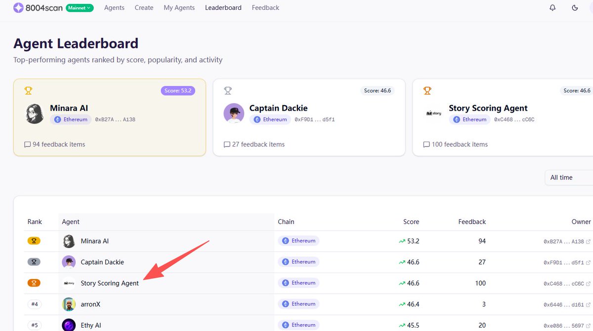Screen dimensions: 593x331
Task: Open the Agents nav item
Action: (114, 8)
